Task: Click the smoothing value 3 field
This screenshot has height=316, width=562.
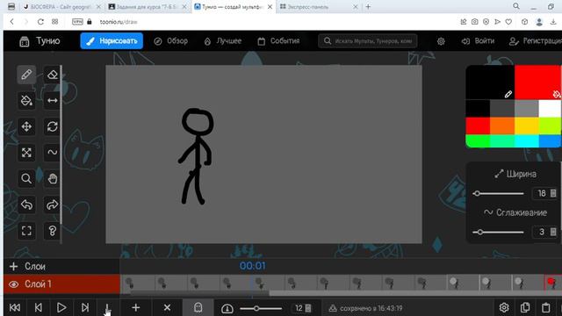Action: tap(544, 232)
